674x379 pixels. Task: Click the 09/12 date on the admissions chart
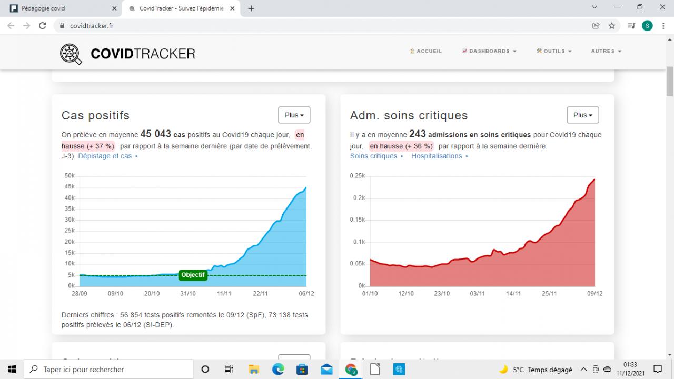click(595, 293)
